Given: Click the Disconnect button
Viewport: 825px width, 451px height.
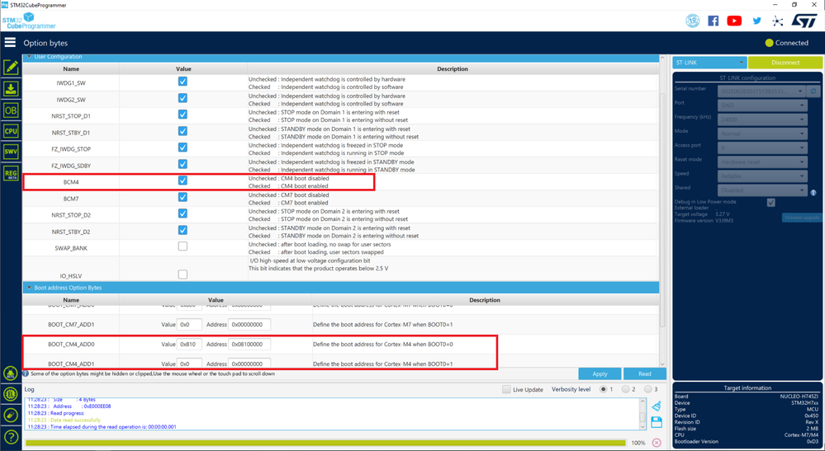Looking at the screenshot, I should pos(785,63).
